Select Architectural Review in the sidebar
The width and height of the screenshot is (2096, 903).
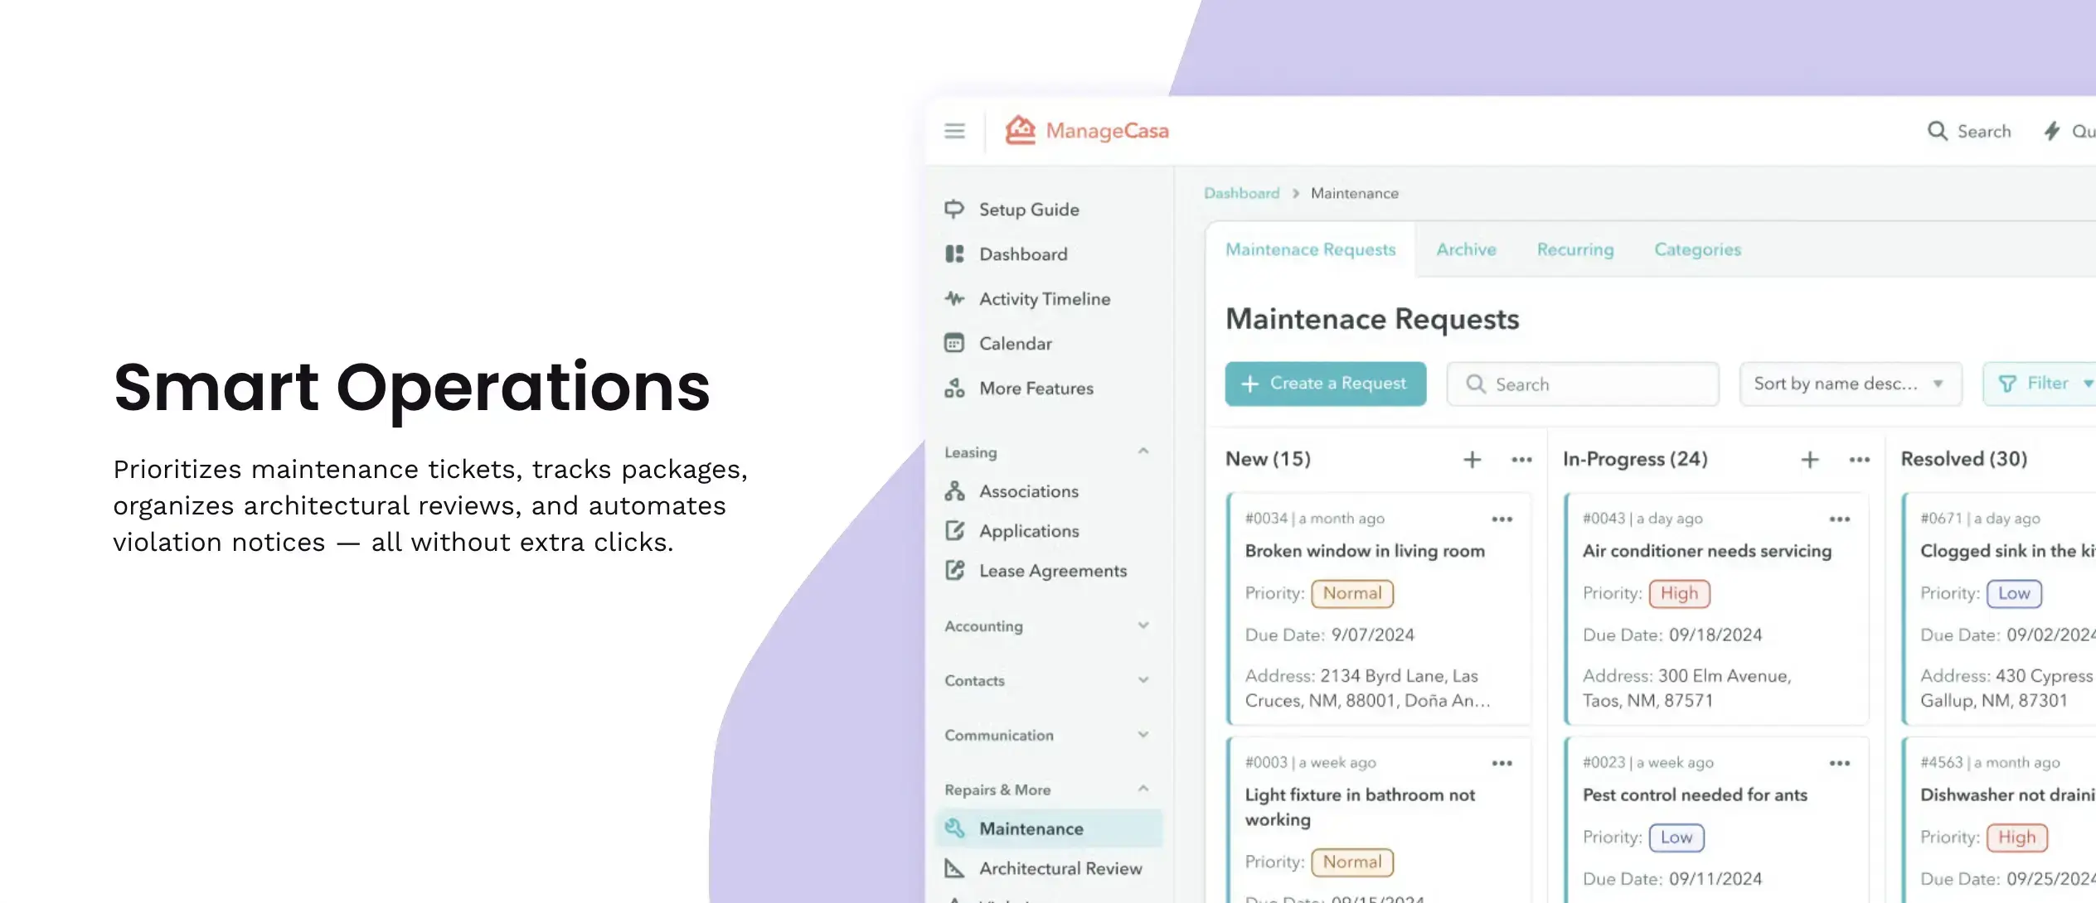point(1060,868)
